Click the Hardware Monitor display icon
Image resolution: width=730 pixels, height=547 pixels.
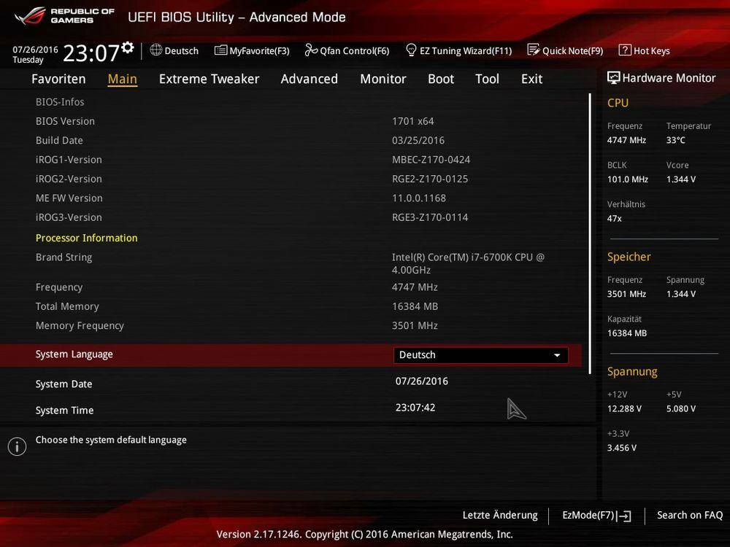tap(614, 78)
